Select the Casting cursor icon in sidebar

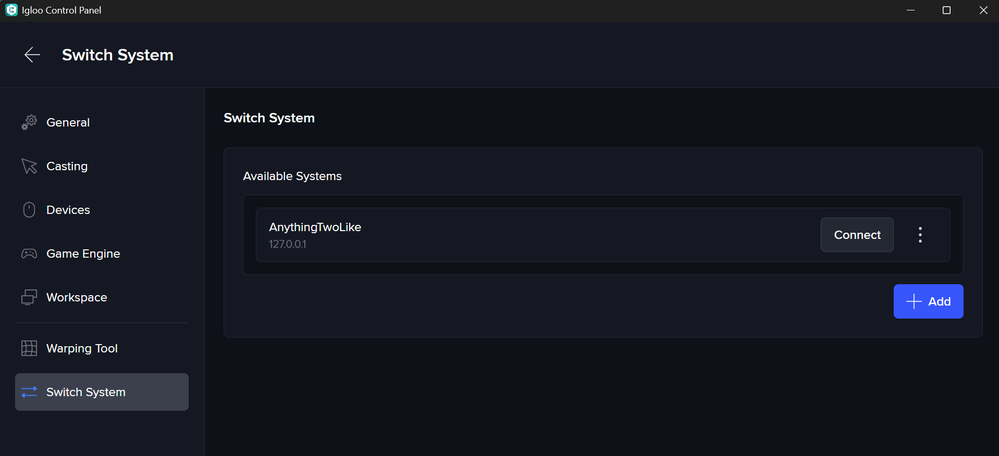tap(29, 166)
